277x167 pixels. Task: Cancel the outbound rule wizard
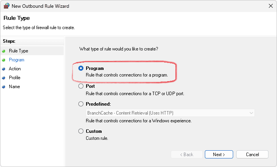[x=252, y=155]
